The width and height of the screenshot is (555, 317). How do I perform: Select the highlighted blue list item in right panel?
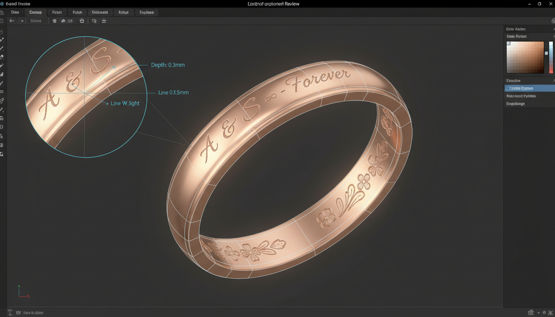529,88
